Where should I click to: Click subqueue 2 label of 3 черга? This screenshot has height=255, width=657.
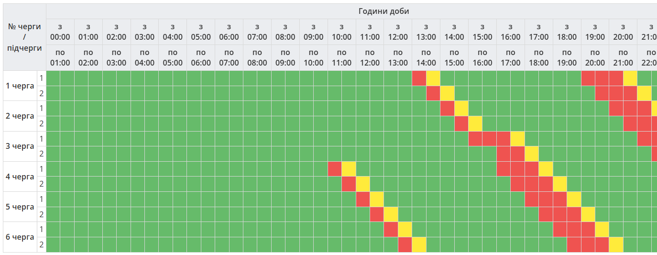tap(42, 154)
